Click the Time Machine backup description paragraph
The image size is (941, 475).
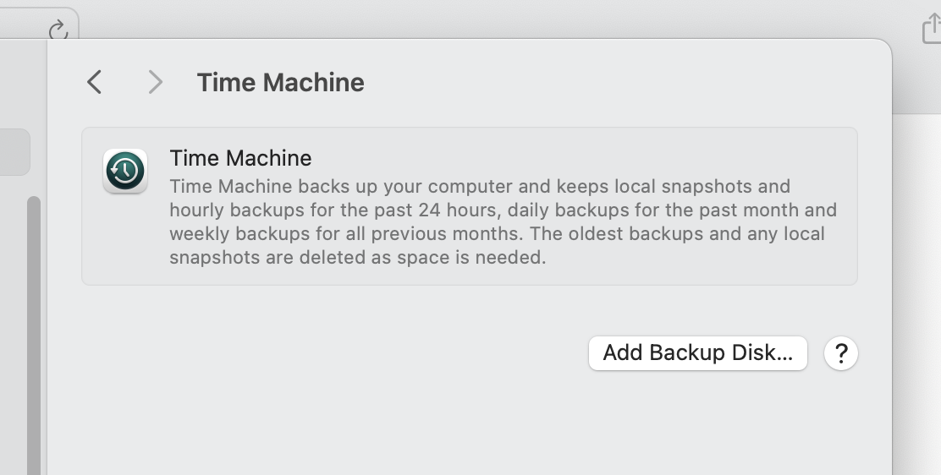(503, 222)
